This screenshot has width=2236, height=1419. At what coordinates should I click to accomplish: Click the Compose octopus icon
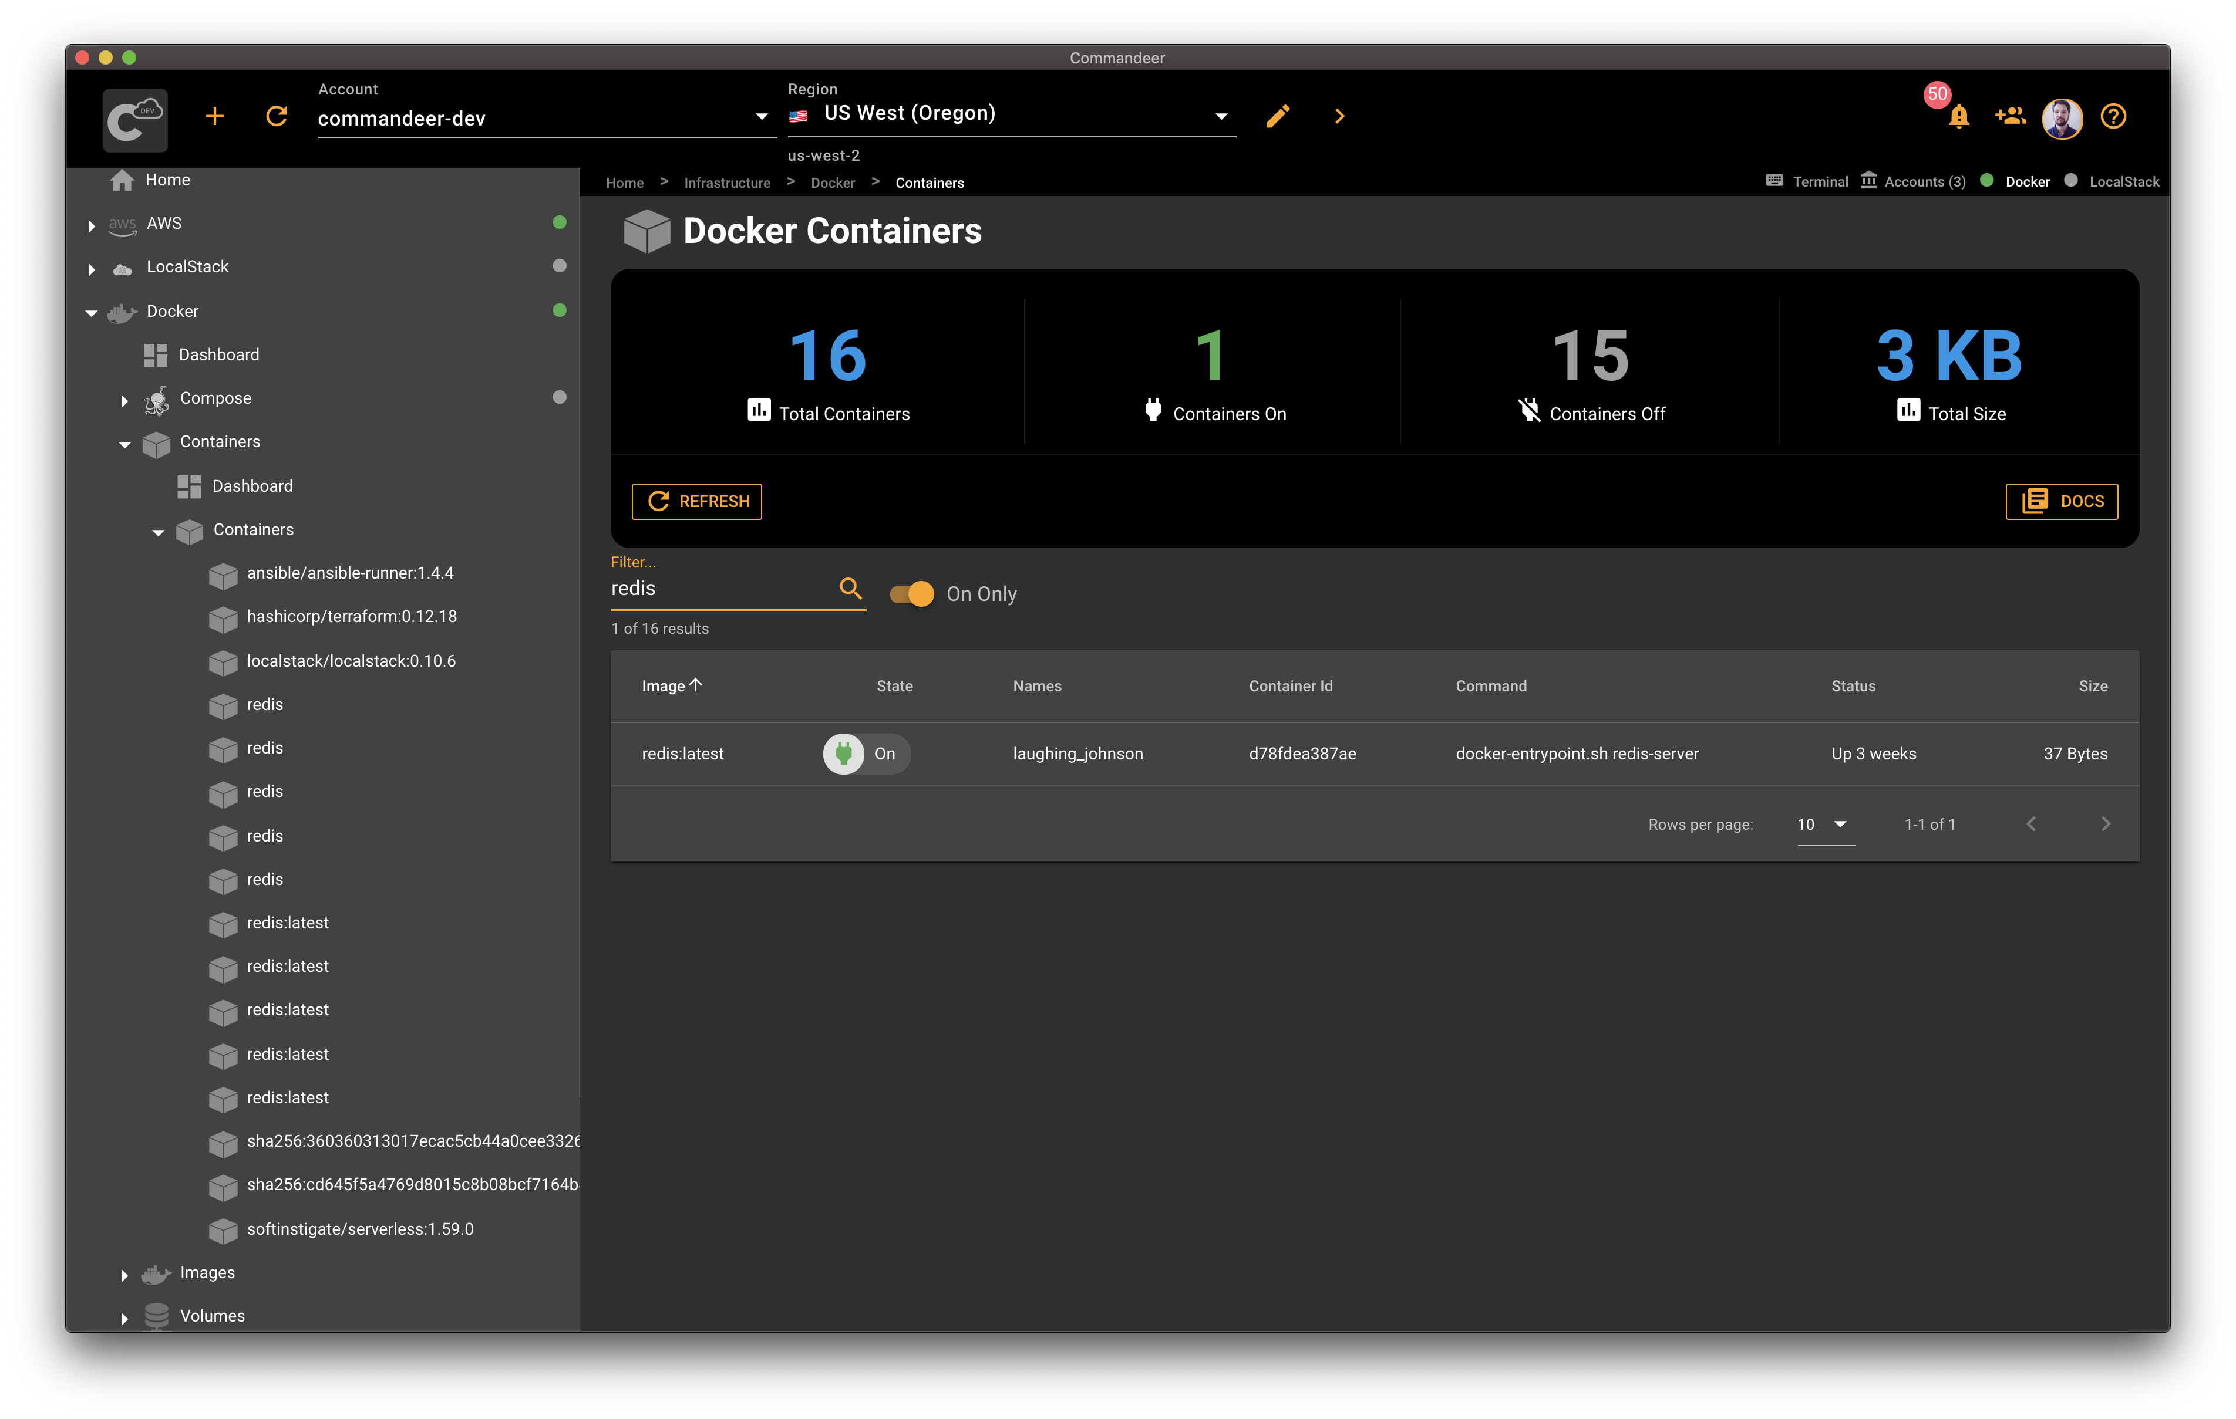pos(157,400)
